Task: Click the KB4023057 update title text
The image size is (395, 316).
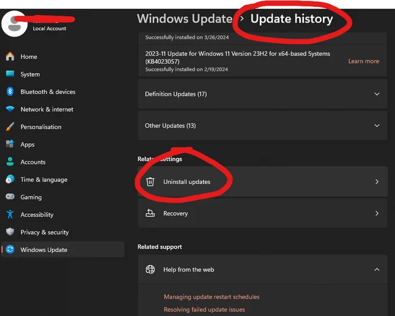Action: click(x=238, y=57)
